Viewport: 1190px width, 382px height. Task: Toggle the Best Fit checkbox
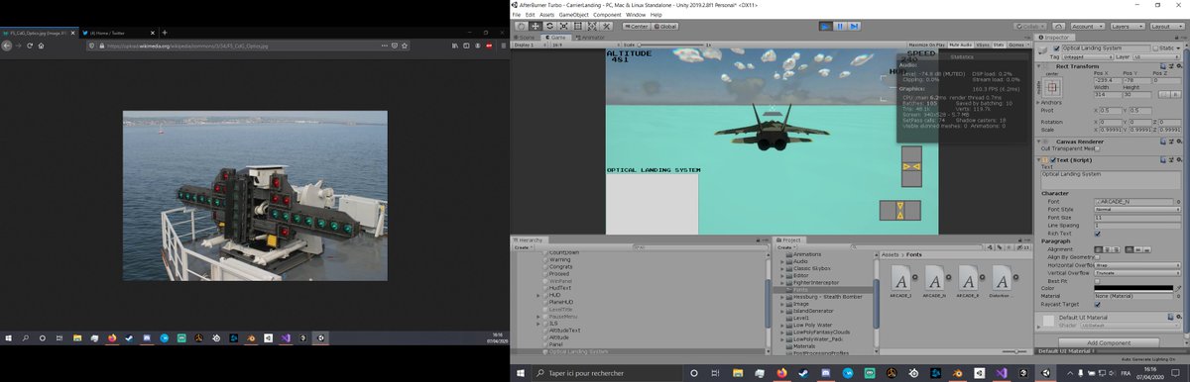[x=1097, y=281]
